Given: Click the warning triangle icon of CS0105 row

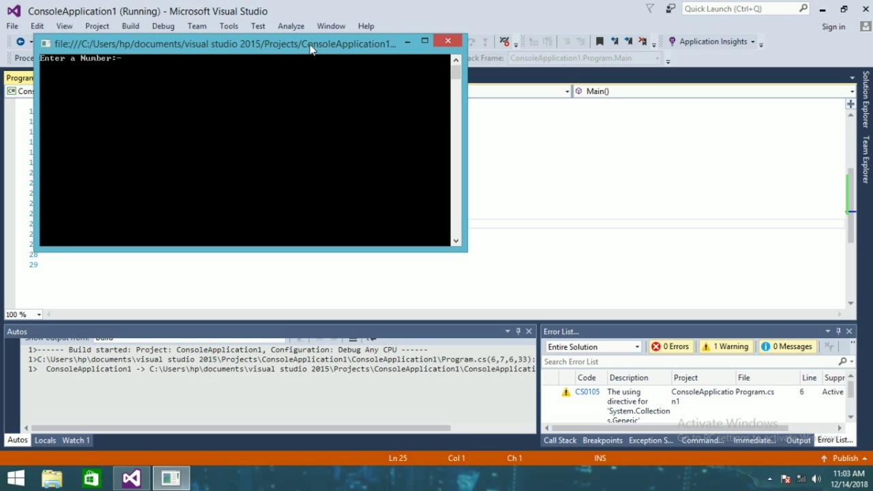Looking at the screenshot, I should pyautogui.click(x=565, y=392).
